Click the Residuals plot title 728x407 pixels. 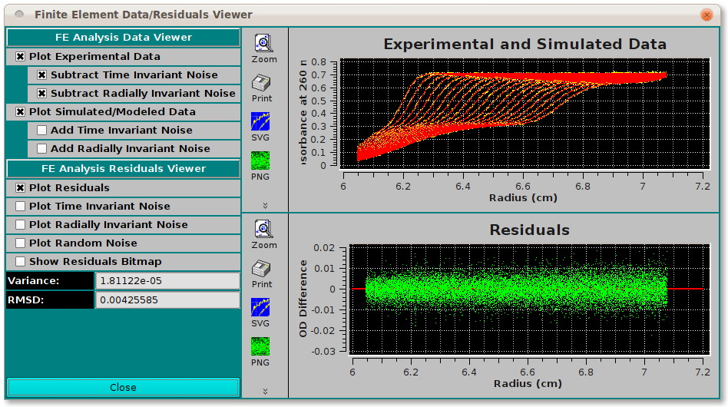530,230
